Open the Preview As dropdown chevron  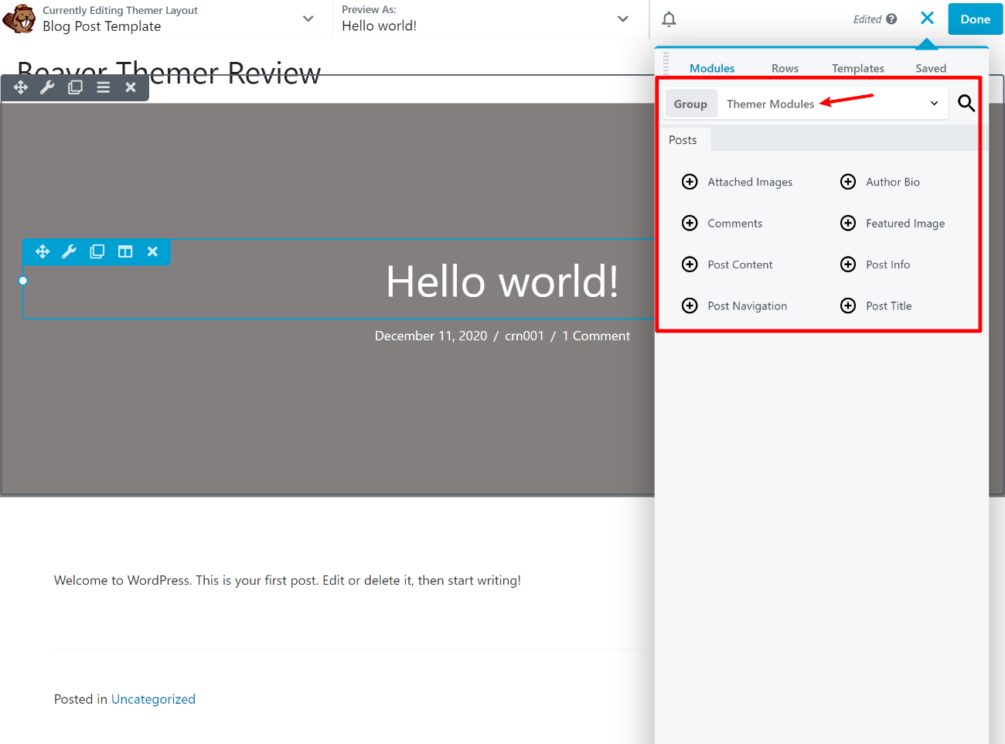622,19
